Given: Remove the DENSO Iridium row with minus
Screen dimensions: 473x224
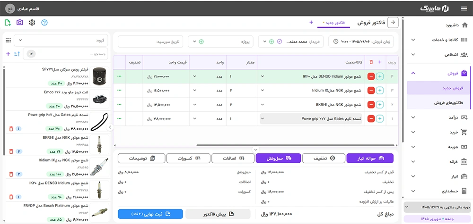Looking at the screenshot, I should (x=371, y=76).
